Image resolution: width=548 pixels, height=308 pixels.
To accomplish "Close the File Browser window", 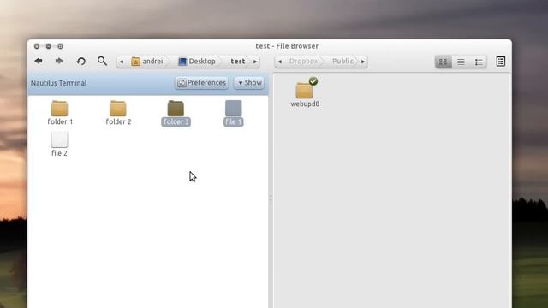I will (37, 46).
